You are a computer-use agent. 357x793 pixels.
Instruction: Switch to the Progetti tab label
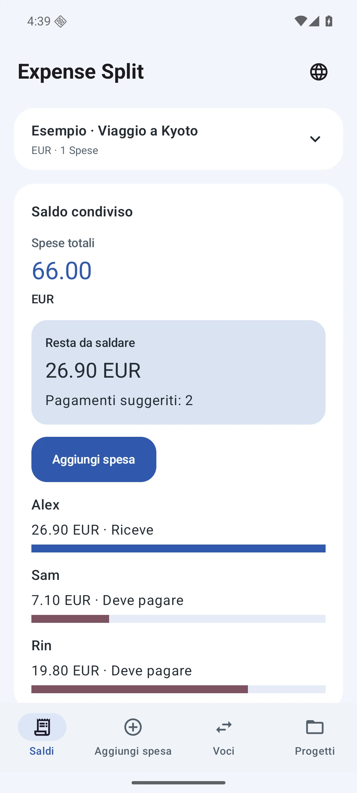tap(315, 751)
